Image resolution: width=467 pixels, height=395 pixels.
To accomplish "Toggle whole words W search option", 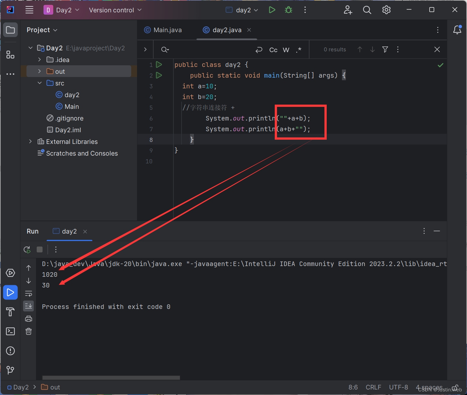I will [x=286, y=50].
